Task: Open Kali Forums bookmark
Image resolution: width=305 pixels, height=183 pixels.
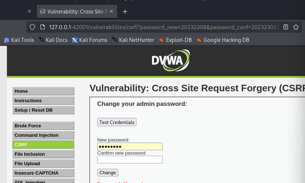Action: [90, 40]
